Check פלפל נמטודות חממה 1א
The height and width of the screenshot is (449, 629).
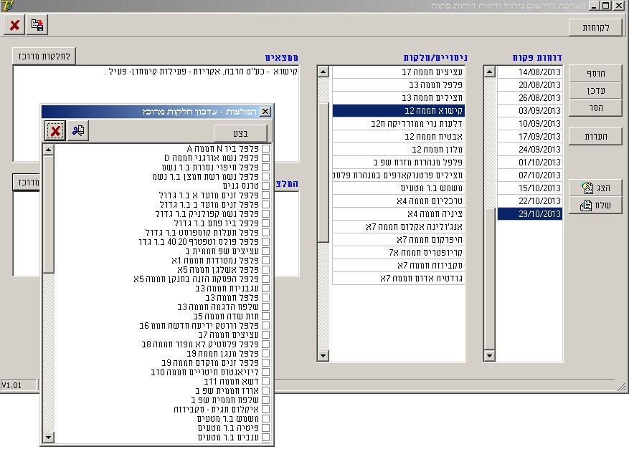265,261
